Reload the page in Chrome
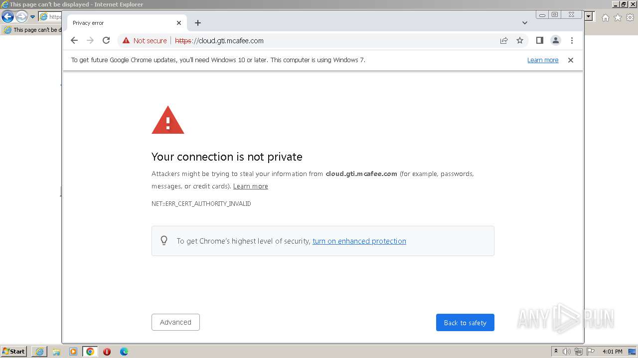Screen dimensions: 638x358 coord(106,41)
